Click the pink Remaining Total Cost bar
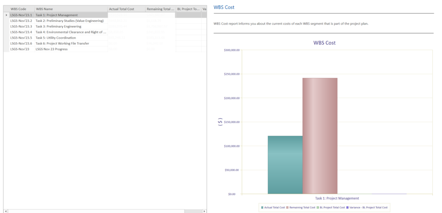This screenshot has height=213, width=442. pos(320,136)
